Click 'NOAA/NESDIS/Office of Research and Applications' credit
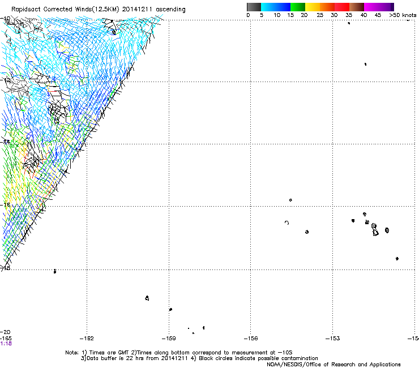 pyautogui.click(x=334, y=365)
